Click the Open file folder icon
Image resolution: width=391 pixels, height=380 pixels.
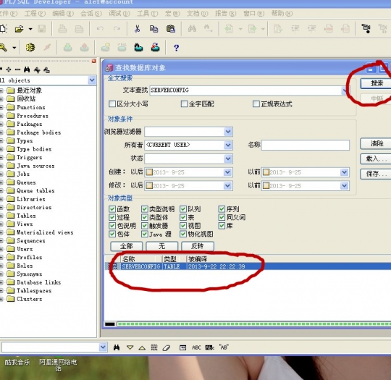19,29
